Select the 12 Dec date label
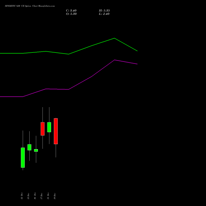Screen dimensions: 206x206 22,196
